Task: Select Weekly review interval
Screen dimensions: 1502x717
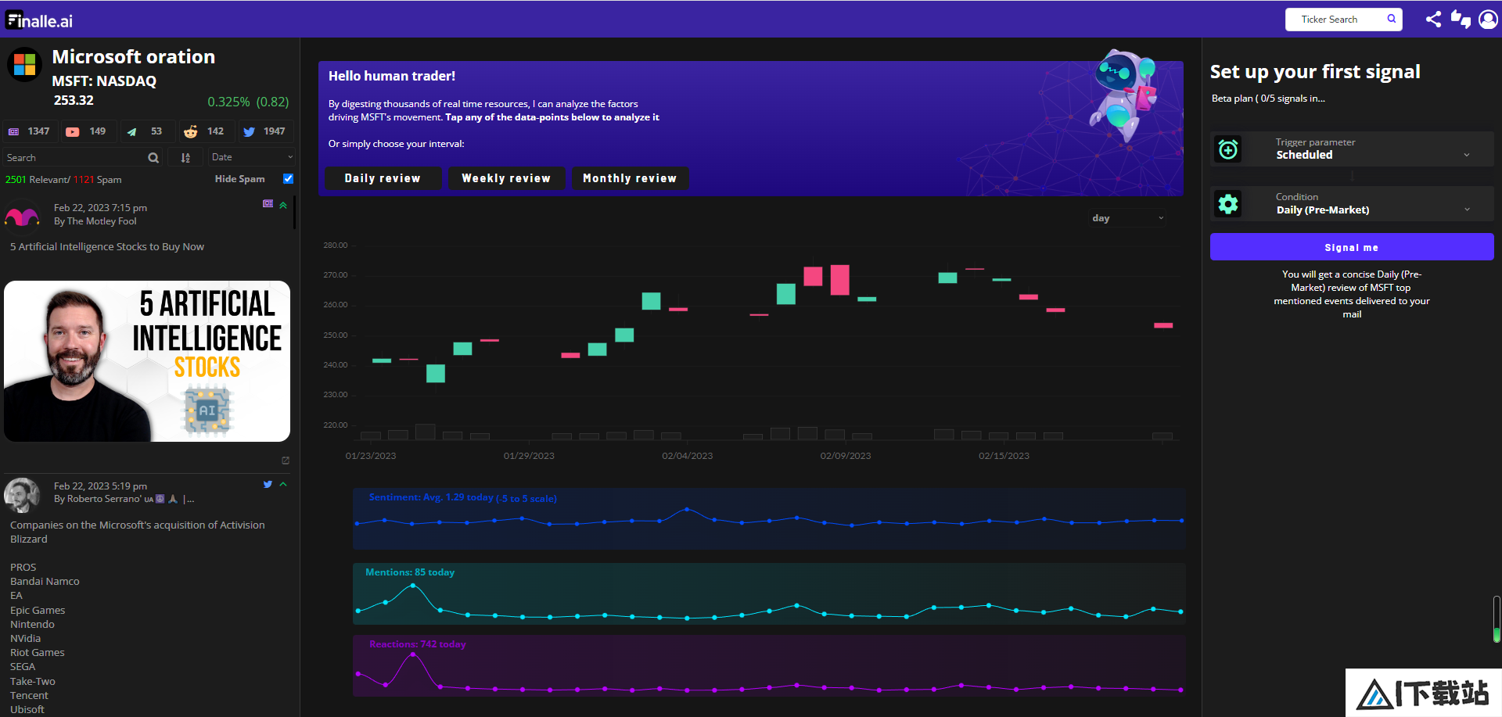Action: [x=506, y=178]
